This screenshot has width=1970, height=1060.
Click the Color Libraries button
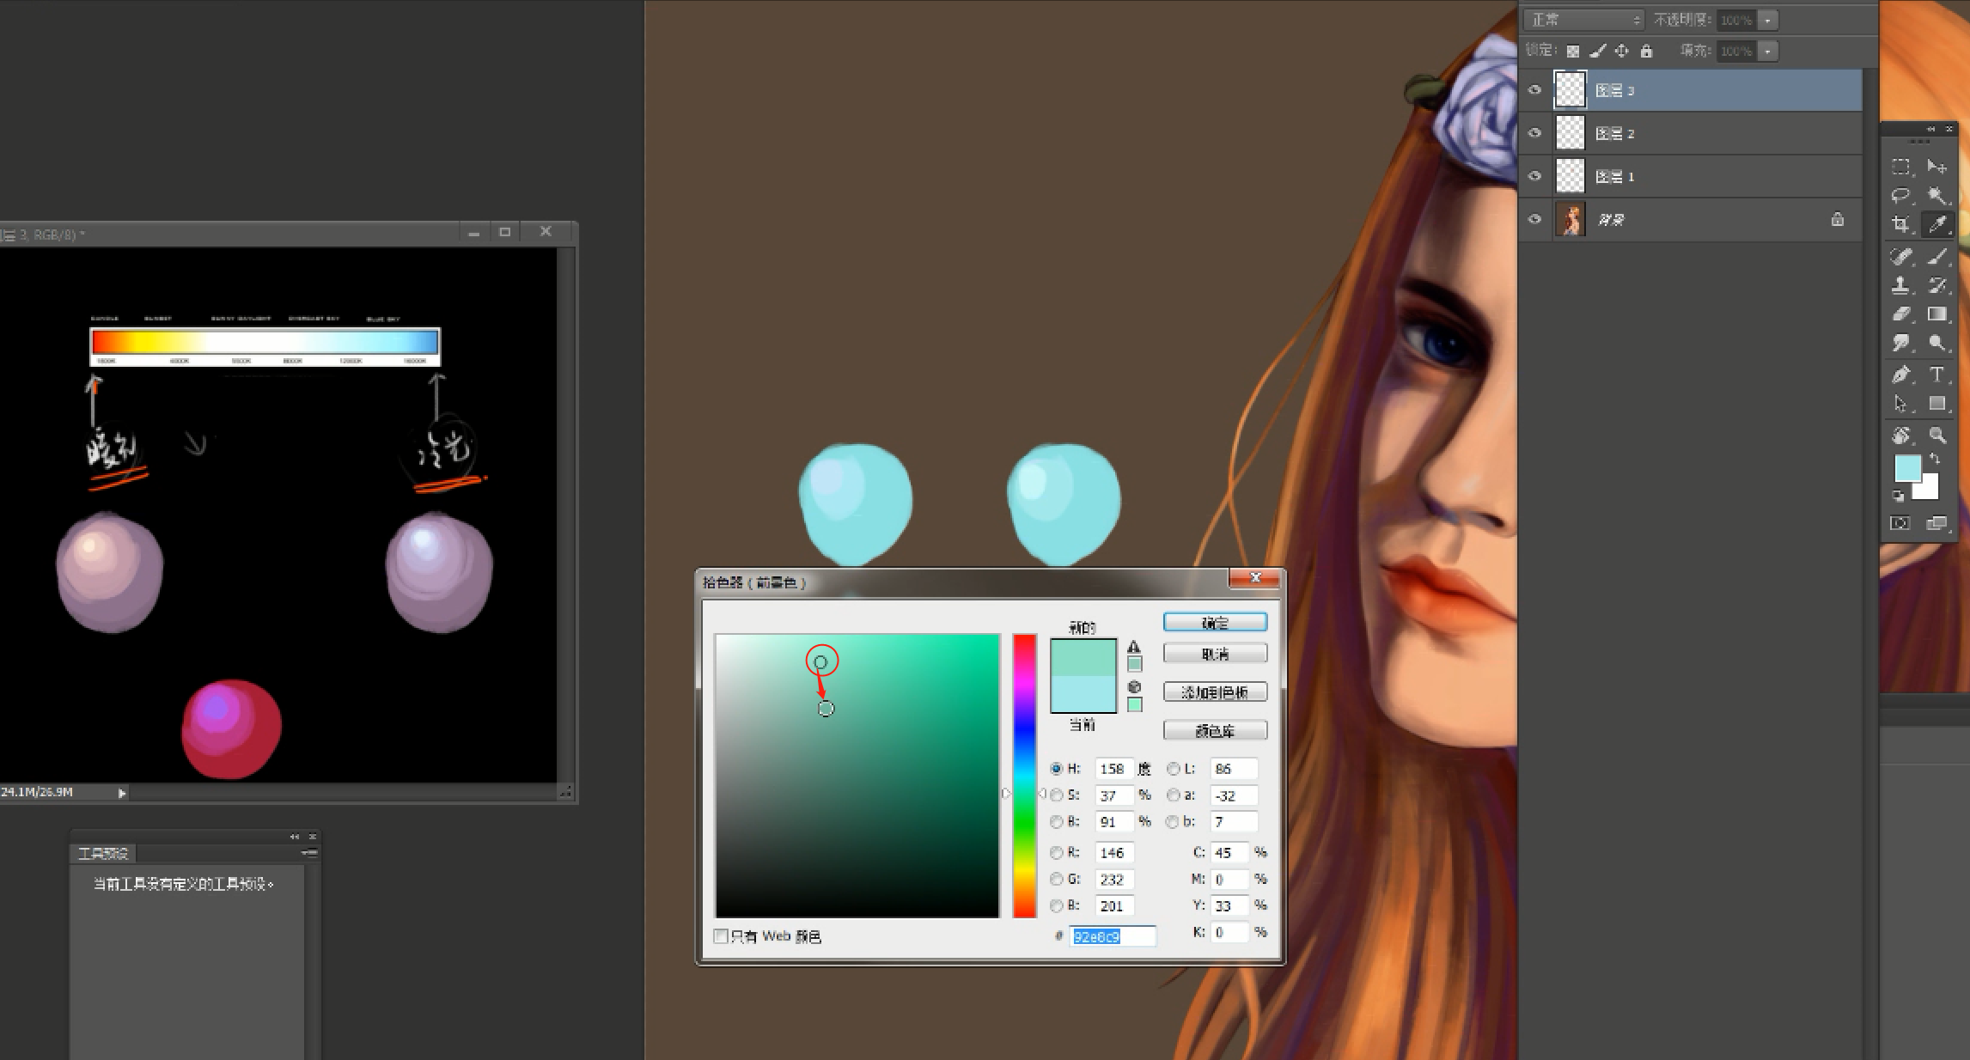tap(1214, 731)
